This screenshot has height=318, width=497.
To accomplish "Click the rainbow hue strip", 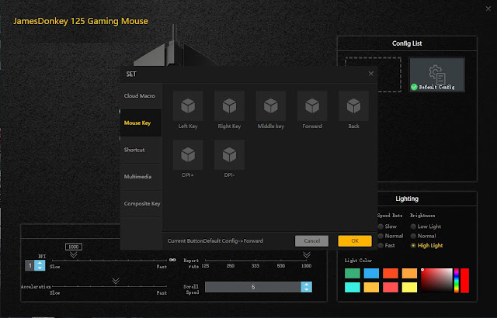I will click(x=457, y=280).
